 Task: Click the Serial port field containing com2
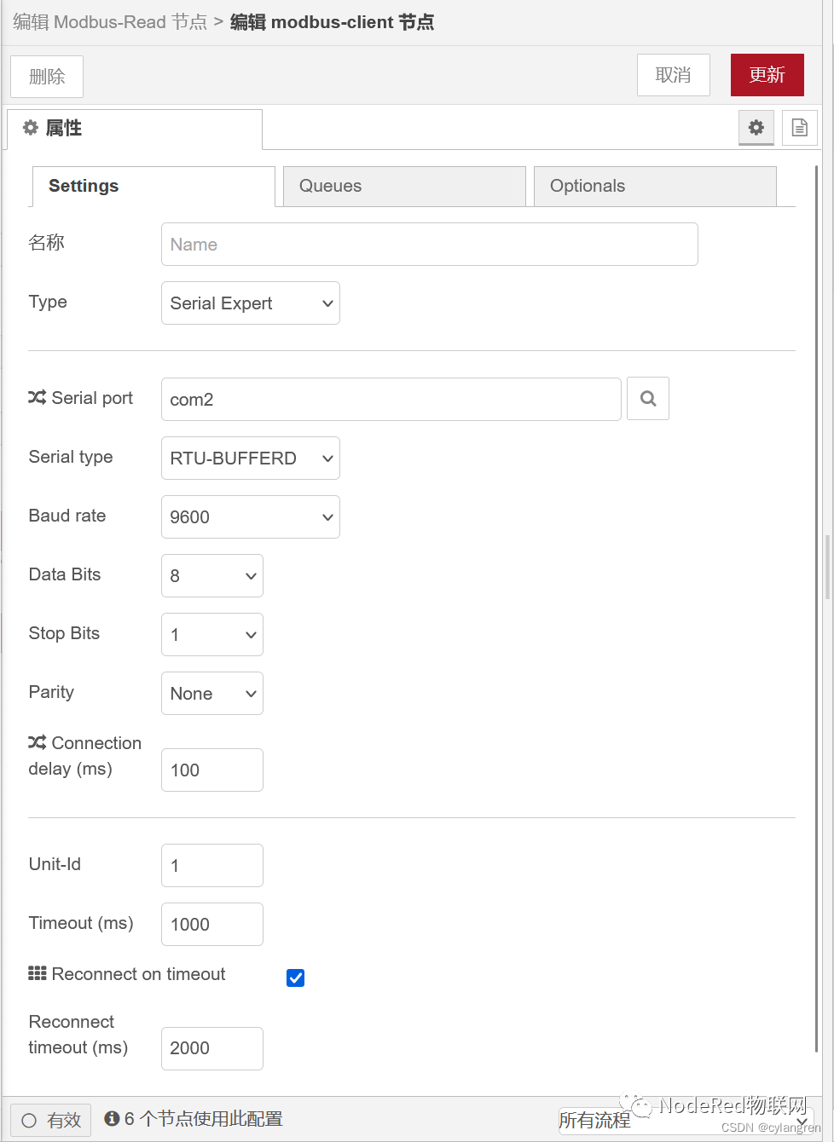pyautogui.click(x=391, y=400)
